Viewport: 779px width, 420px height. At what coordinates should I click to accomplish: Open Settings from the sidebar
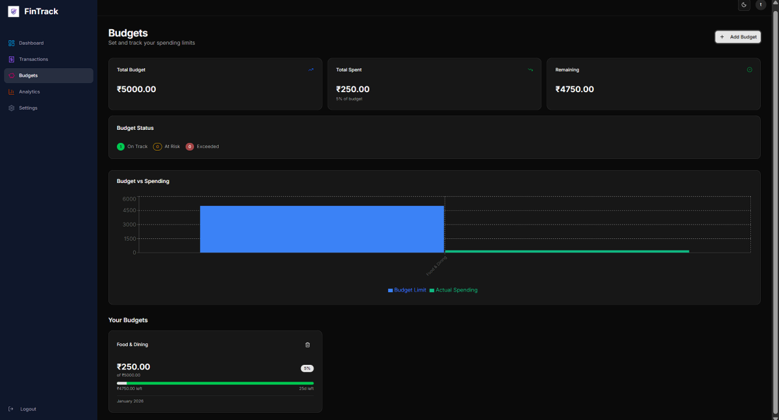28,108
